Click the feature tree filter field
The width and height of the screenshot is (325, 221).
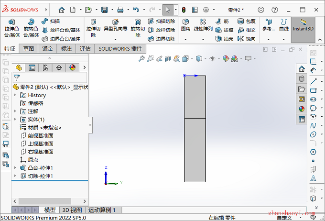(50, 78)
